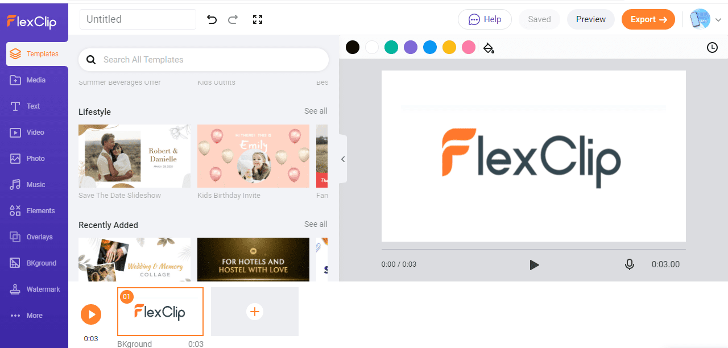
Task: Select the black color swatch
Action: click(353, 47)
